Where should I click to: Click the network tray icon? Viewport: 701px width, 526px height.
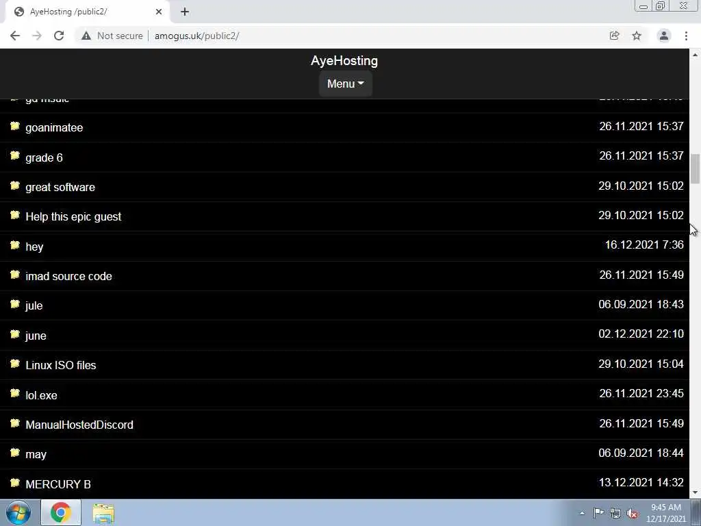(x=615, y=513)
